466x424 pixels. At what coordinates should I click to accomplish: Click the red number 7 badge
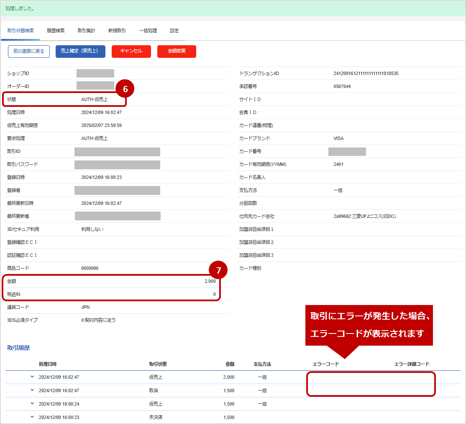[x=218, y=270]
